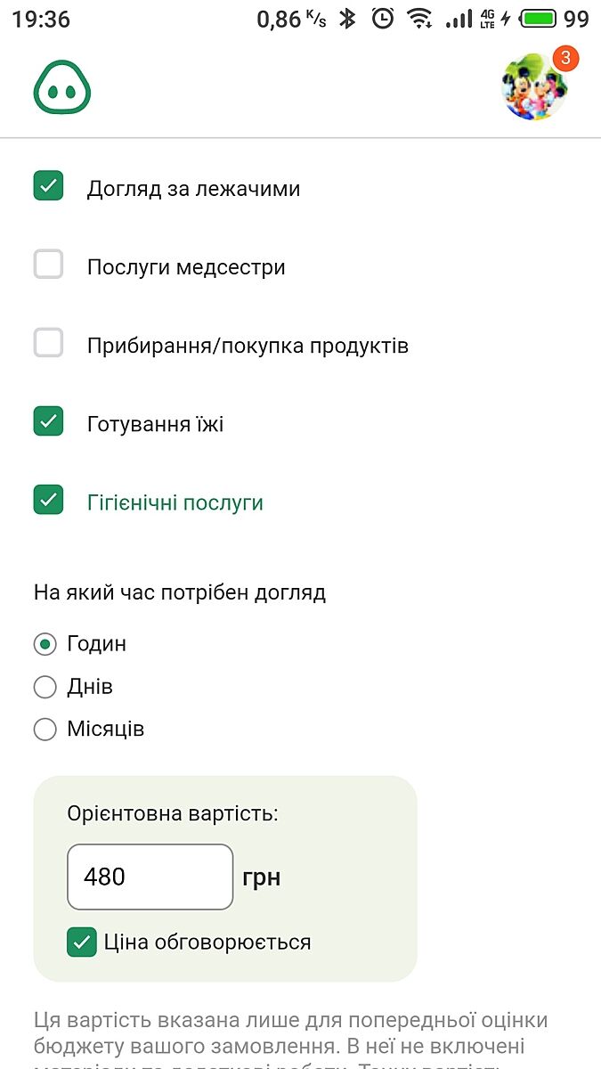Tap the green pig-nose app logo
The height and width of the screenshot is (1069, 601).
coord(62,87)
